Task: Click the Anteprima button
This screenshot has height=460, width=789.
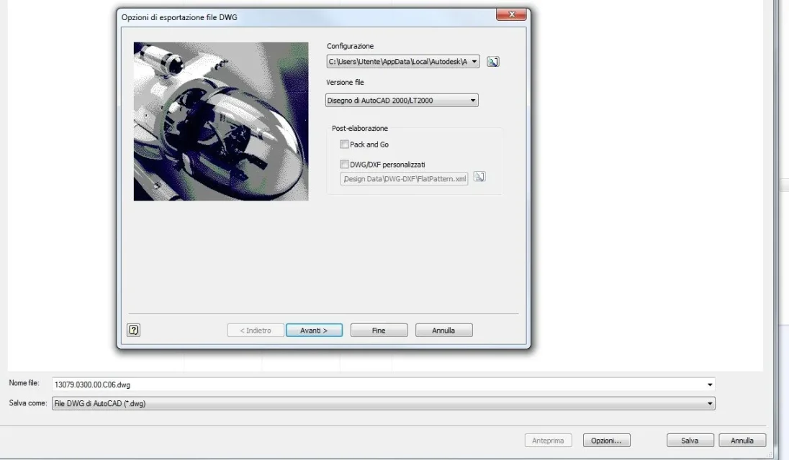Action: coord(548,441)
